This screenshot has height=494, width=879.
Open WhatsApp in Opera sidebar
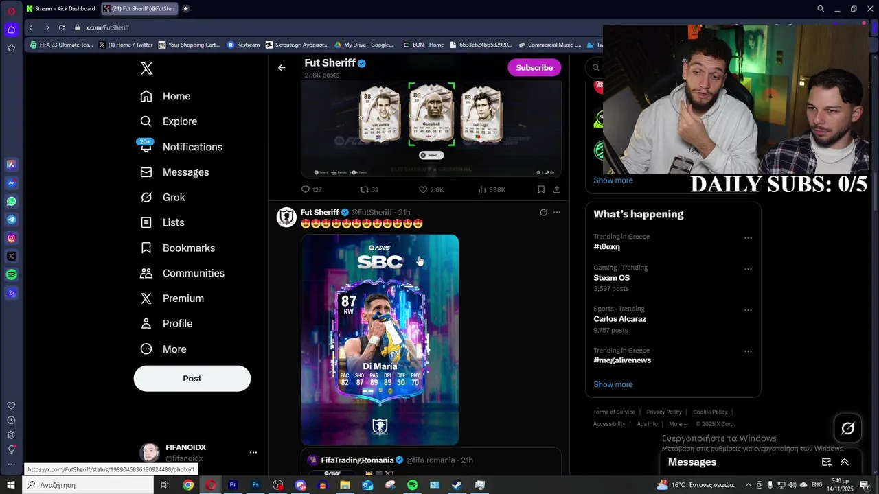click(11, 202)
